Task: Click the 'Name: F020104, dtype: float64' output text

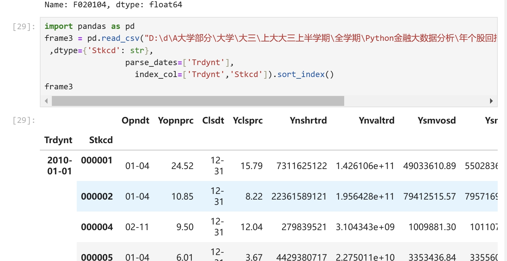Action: click(x=113, y=5)
